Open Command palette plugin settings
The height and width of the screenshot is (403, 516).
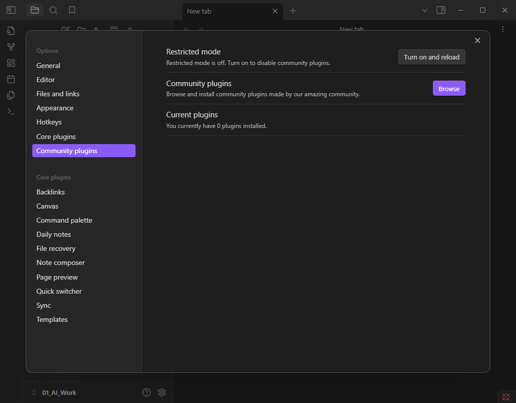pos(84,221)
